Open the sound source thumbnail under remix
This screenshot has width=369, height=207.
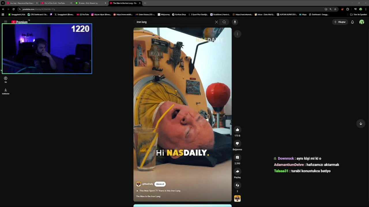237,198
